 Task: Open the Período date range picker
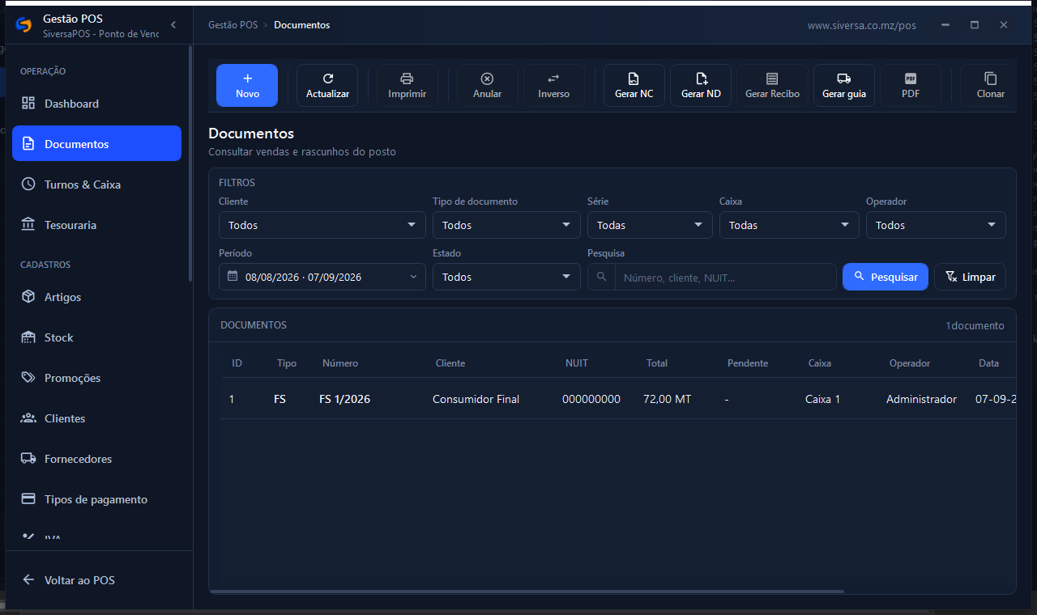[x=322, y=277]
